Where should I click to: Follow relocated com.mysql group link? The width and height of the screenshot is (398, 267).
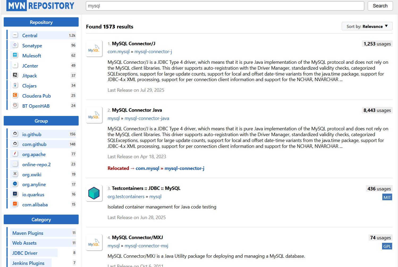pos(147,168)
